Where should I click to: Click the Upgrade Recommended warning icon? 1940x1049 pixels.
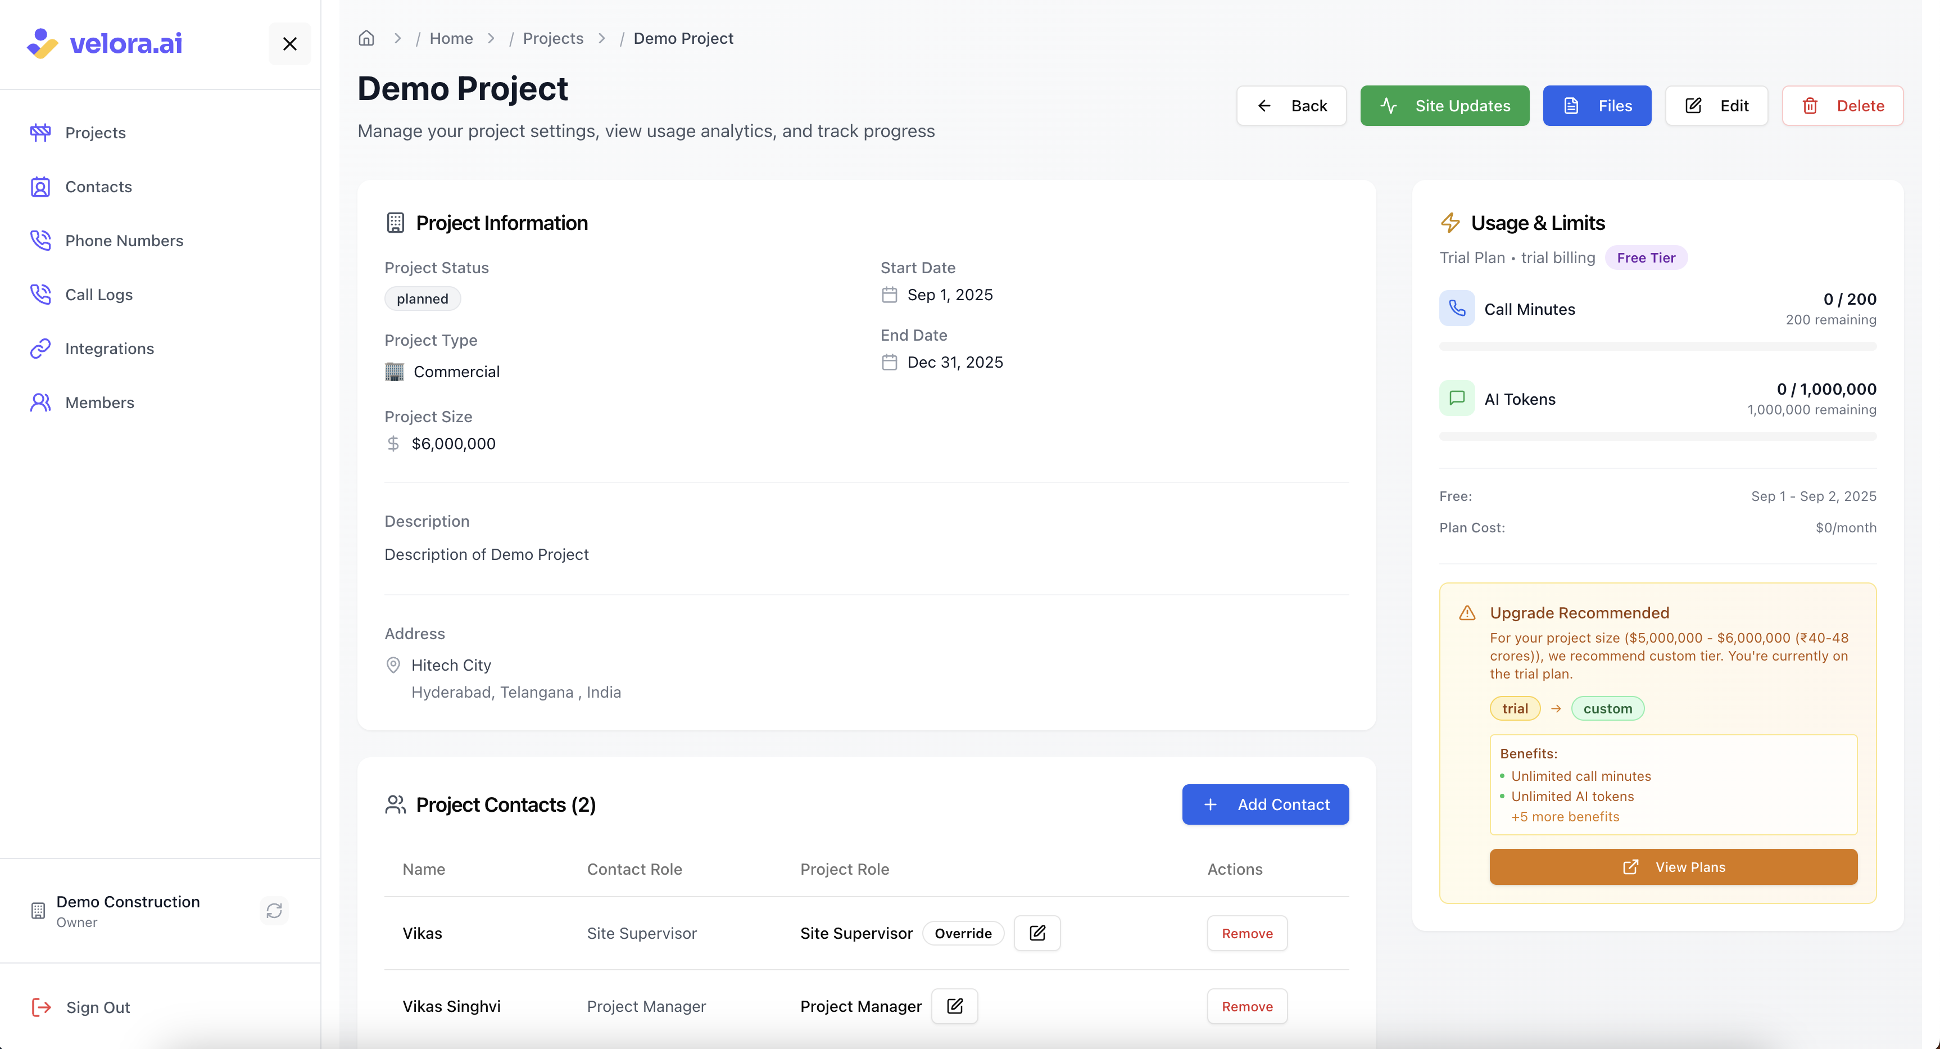tap(1467, 613)
